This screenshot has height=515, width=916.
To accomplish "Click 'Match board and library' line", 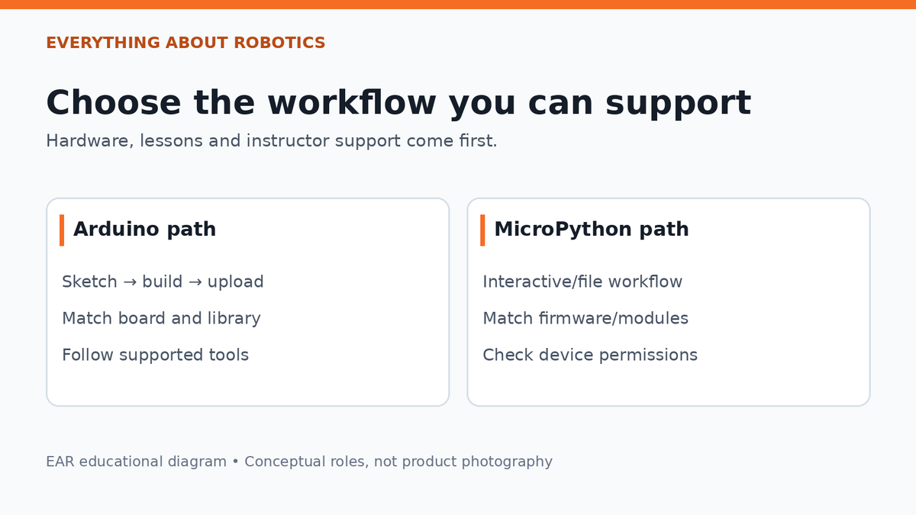I will coord(161,319).
